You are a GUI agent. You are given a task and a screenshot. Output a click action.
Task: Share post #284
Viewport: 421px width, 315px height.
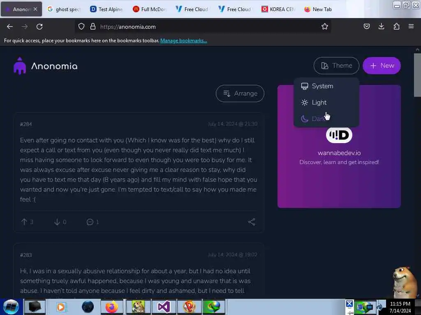tap(252, 222)
